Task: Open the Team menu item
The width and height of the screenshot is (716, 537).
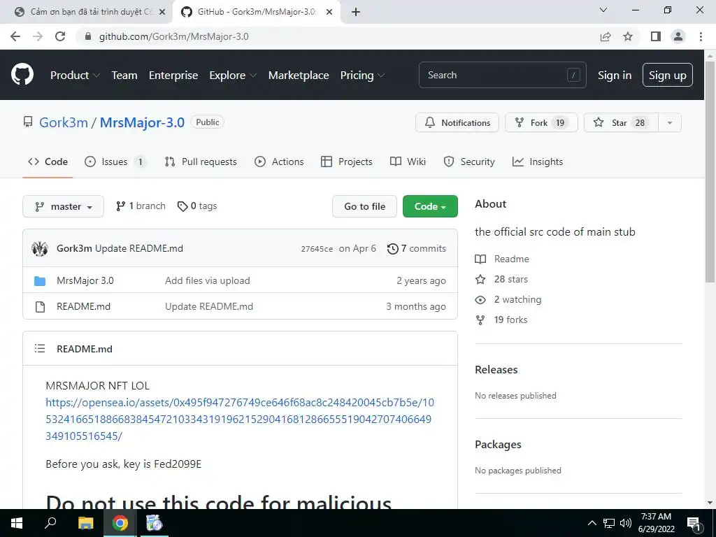Action: 124,76
